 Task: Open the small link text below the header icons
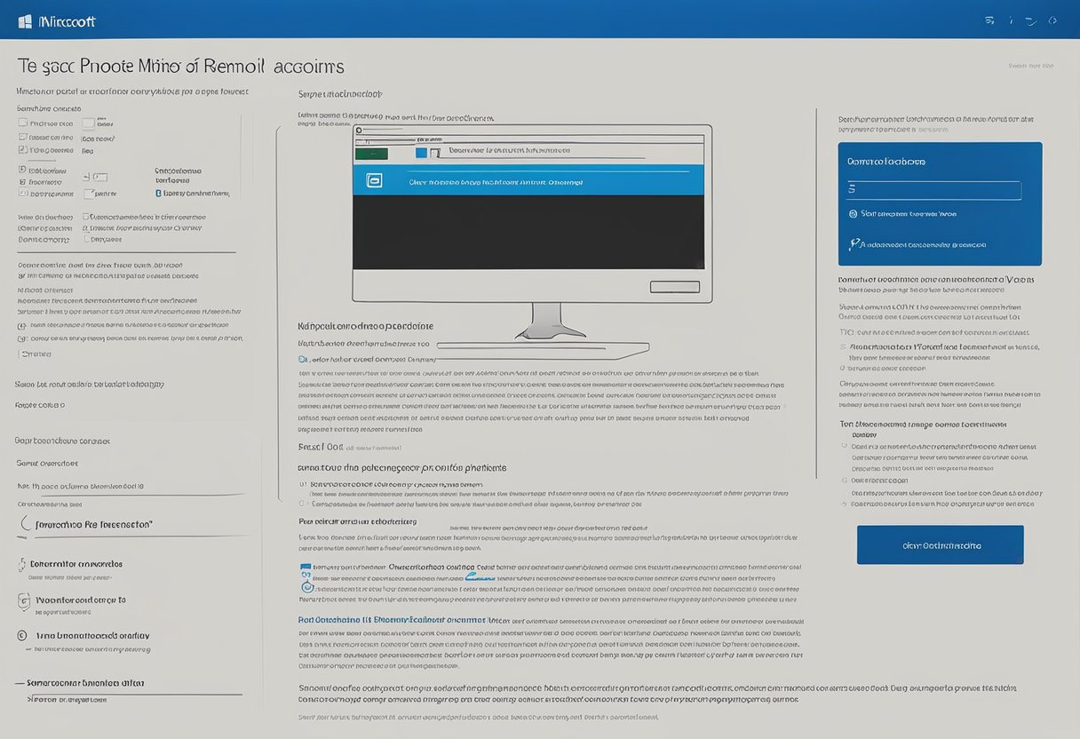[x=1030, y=66]
